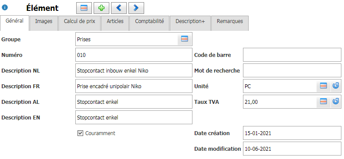The image size is (344, 159).
Task: Open the element list grid icon in toolbar
Action: point(84,8)
